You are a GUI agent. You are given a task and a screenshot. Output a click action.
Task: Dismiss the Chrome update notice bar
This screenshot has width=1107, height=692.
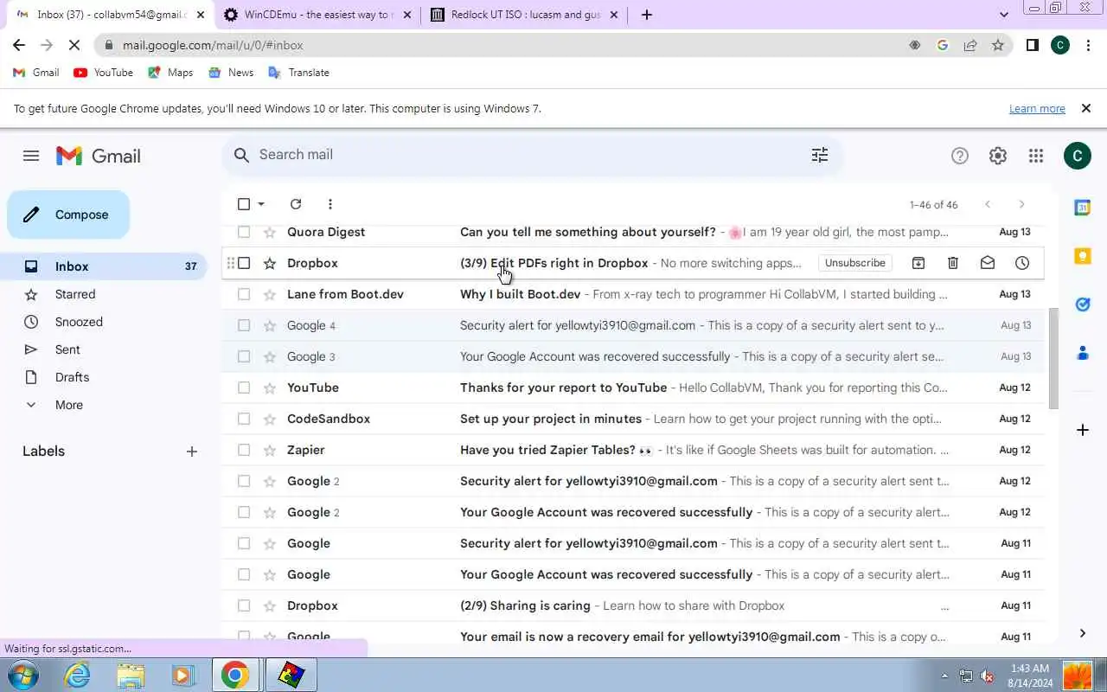(1085, 108)
